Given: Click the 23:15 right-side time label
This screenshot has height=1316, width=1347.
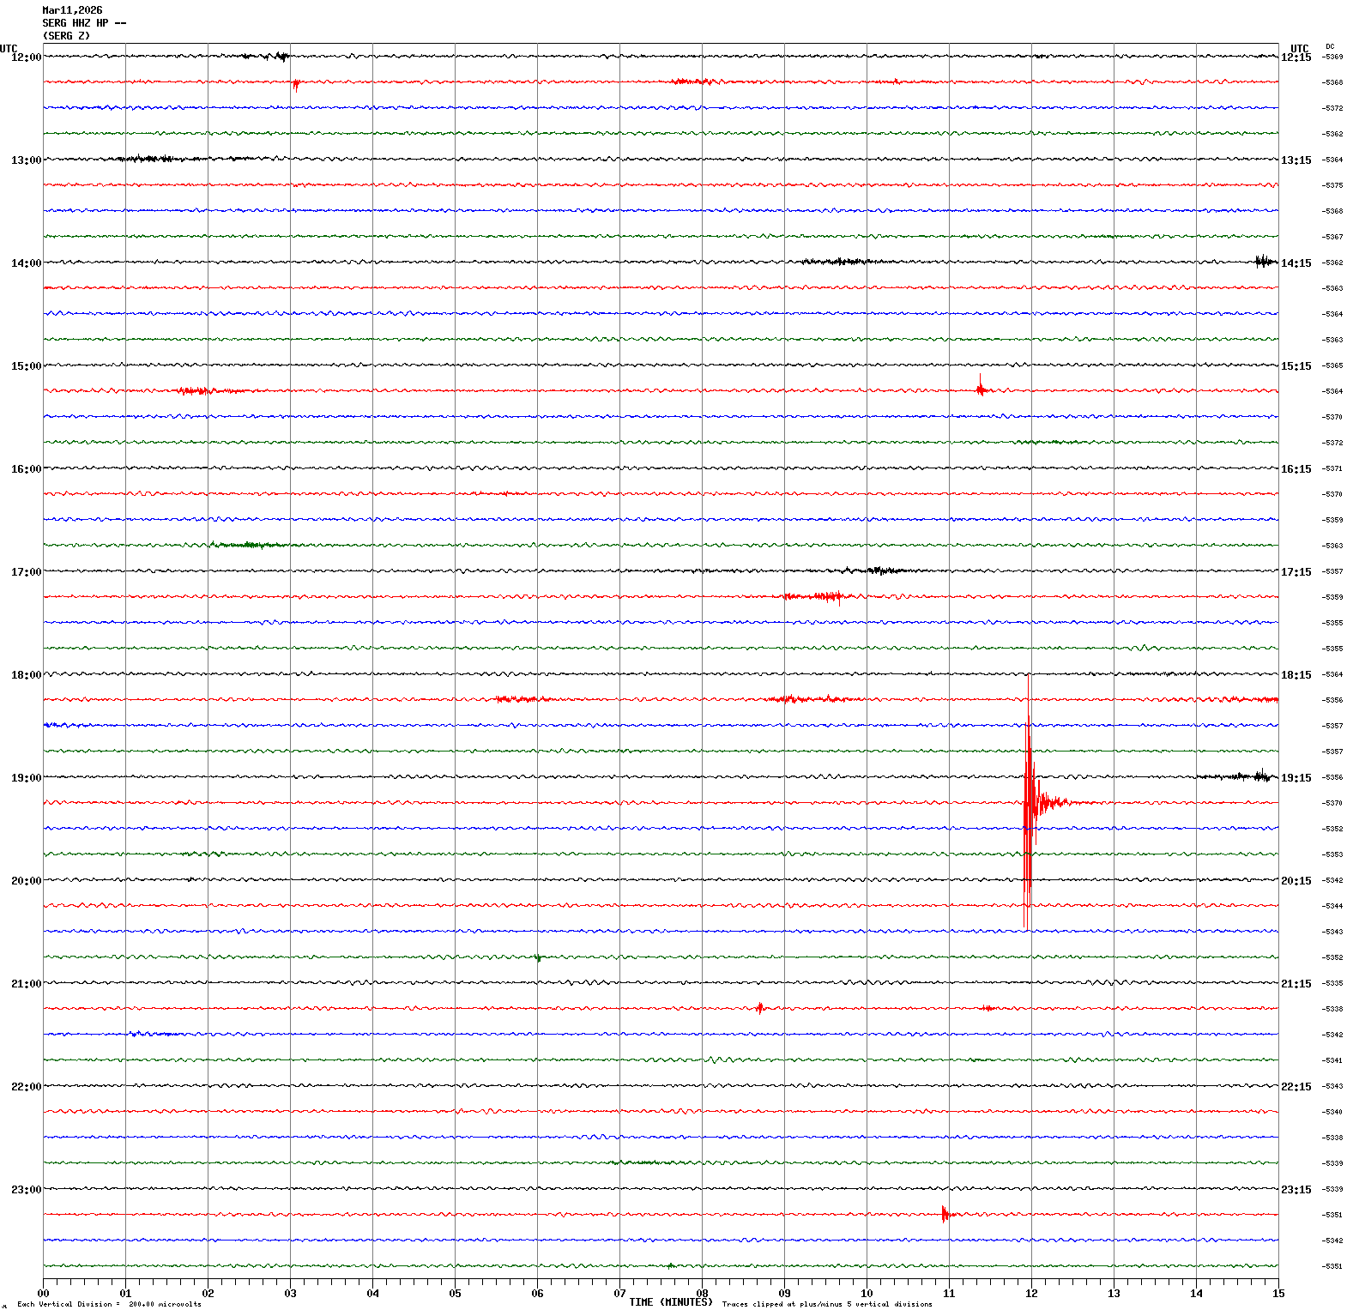Looking at the screenshot, I should pyautogui.click(x=1296, y=1190).
